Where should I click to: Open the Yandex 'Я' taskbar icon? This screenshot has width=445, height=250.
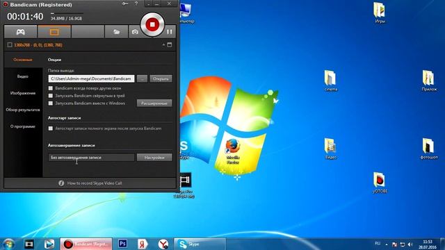[143, 244]
